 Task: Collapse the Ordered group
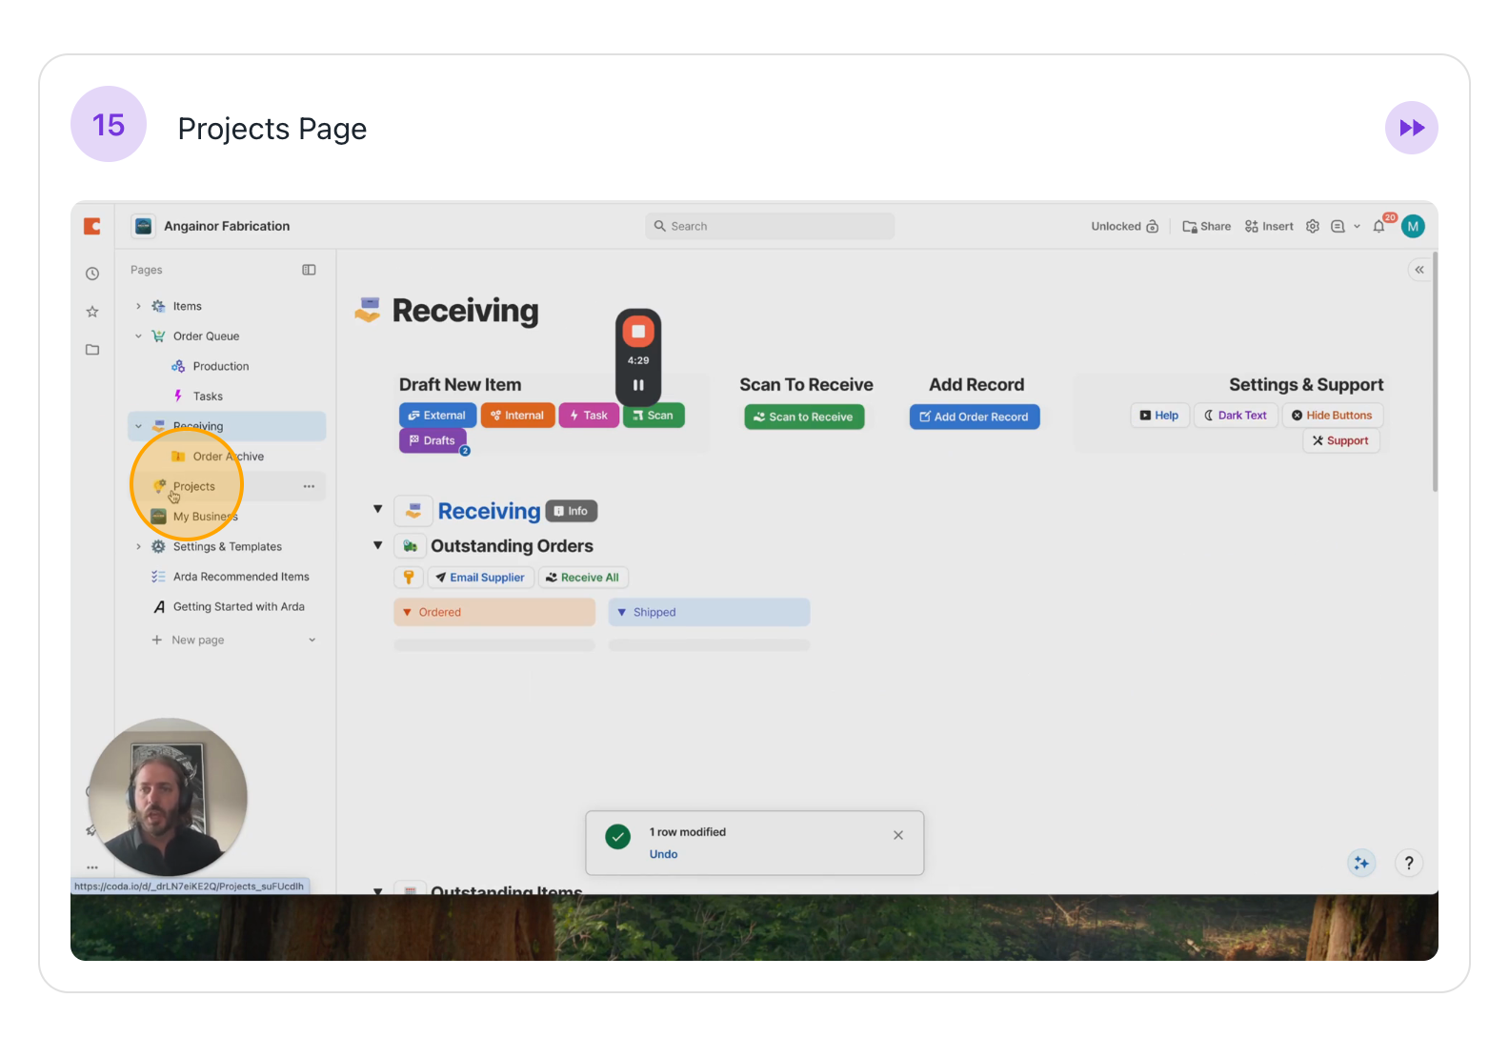click(x=408, y=612)
